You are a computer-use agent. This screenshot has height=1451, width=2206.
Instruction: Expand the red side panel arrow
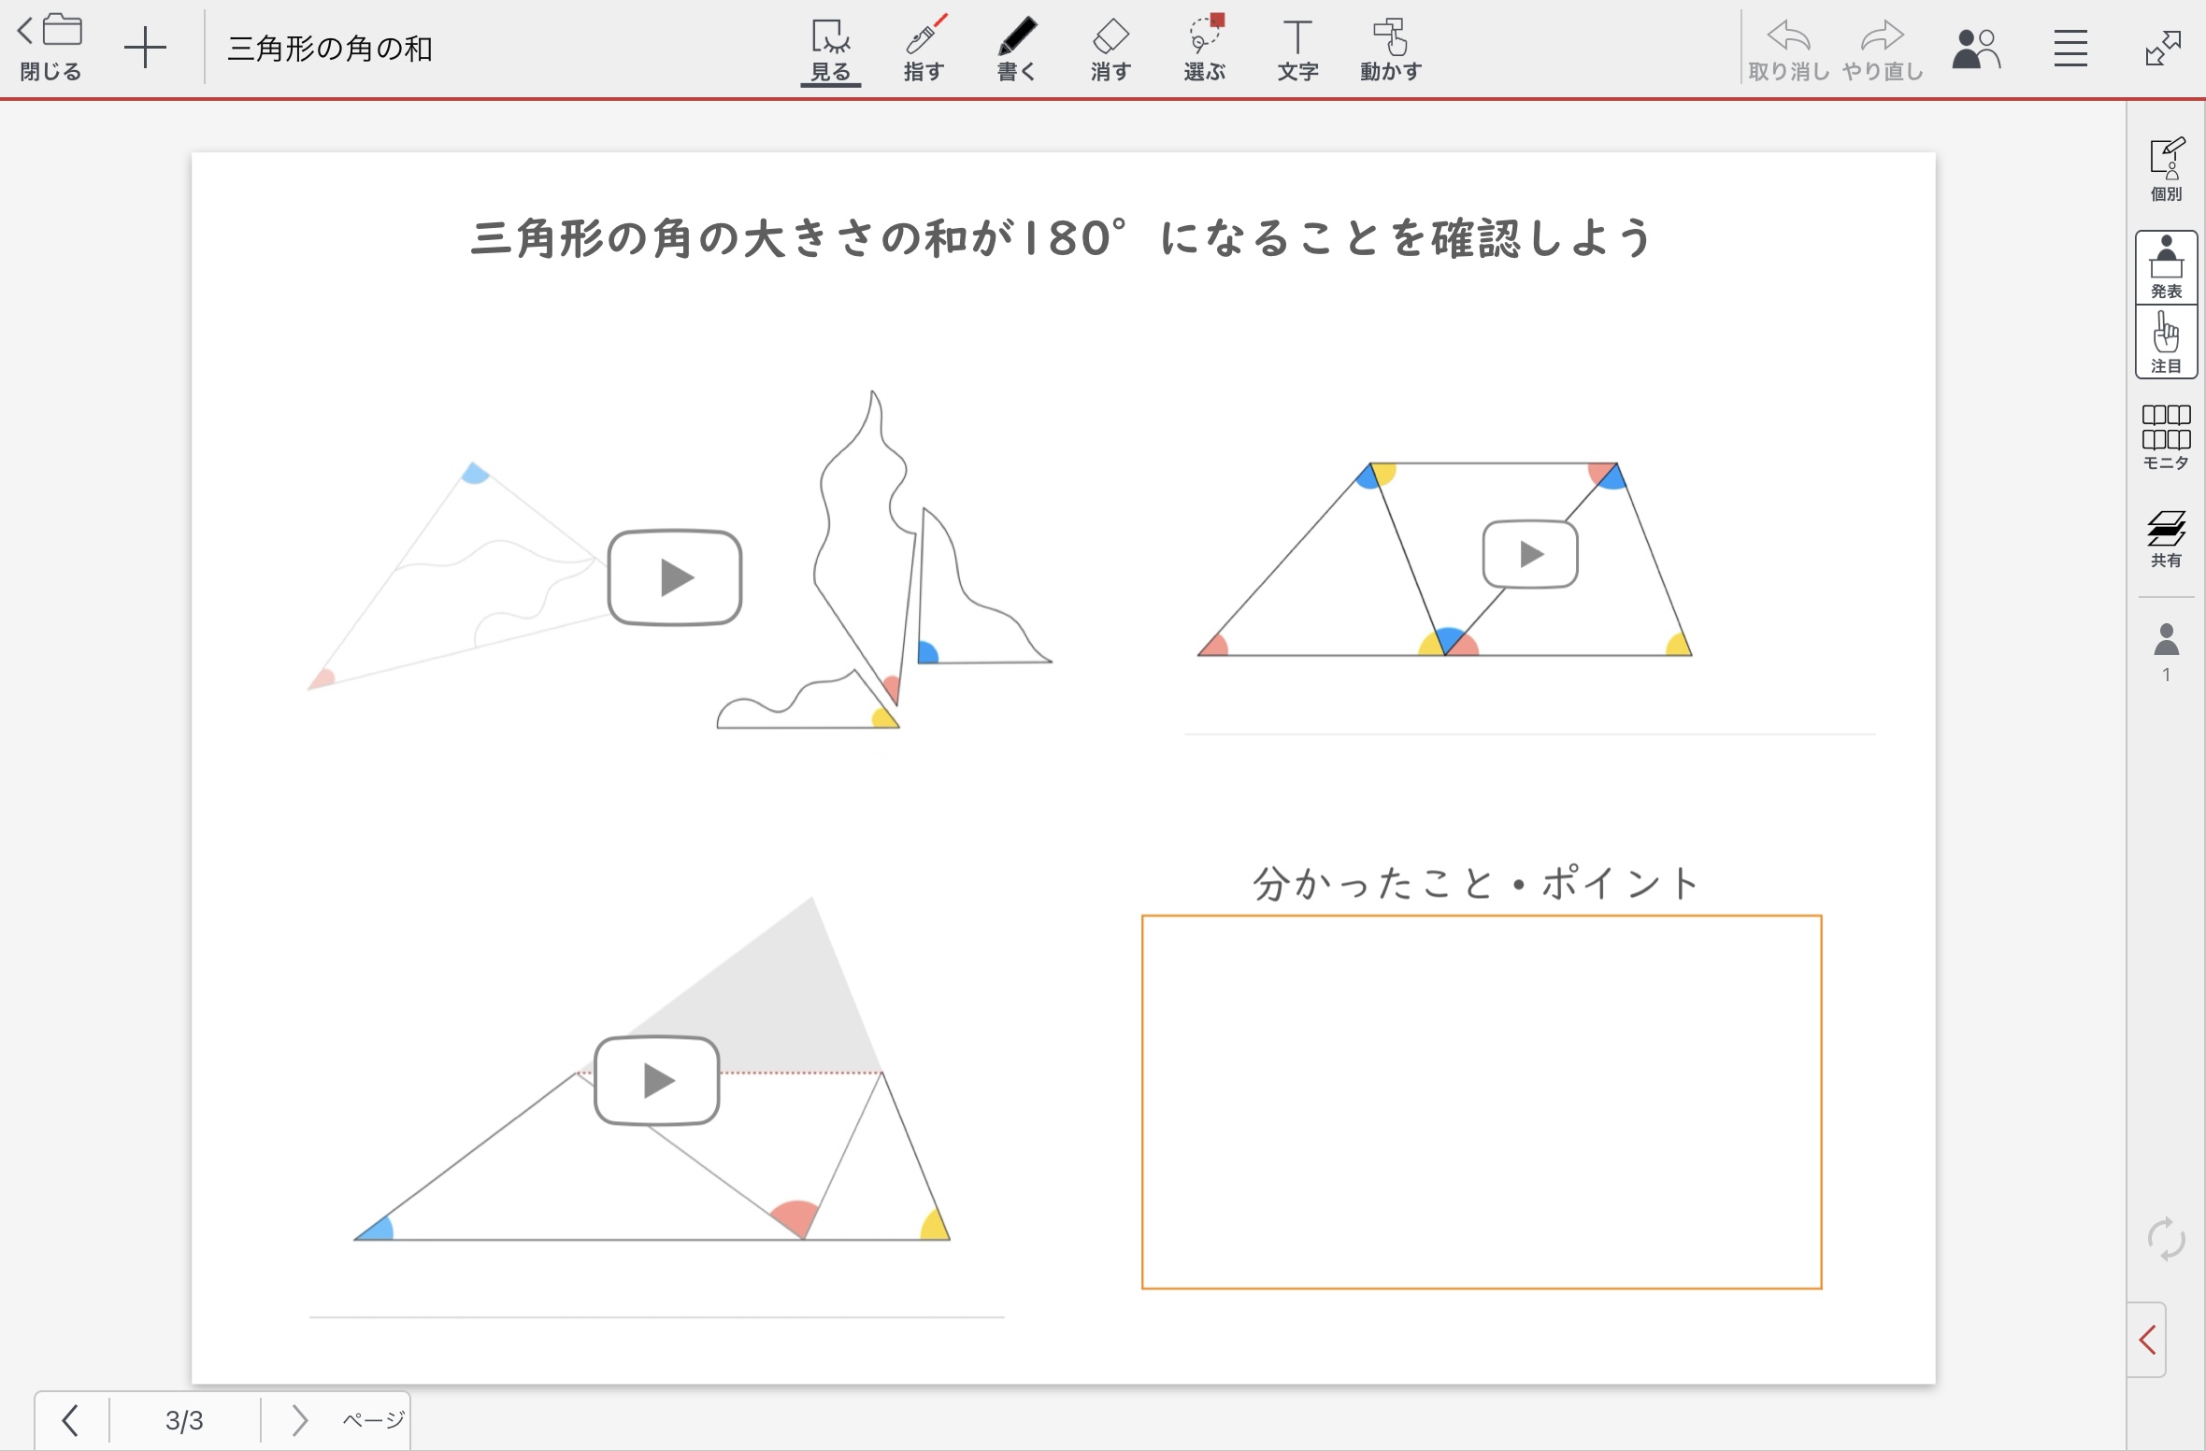[x=2147, y=1339]
